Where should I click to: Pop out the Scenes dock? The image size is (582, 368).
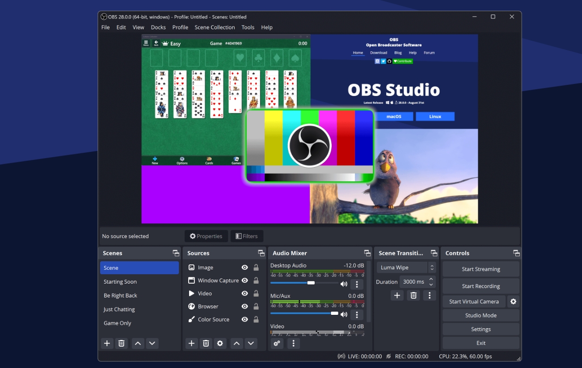[x=176, y=253]
